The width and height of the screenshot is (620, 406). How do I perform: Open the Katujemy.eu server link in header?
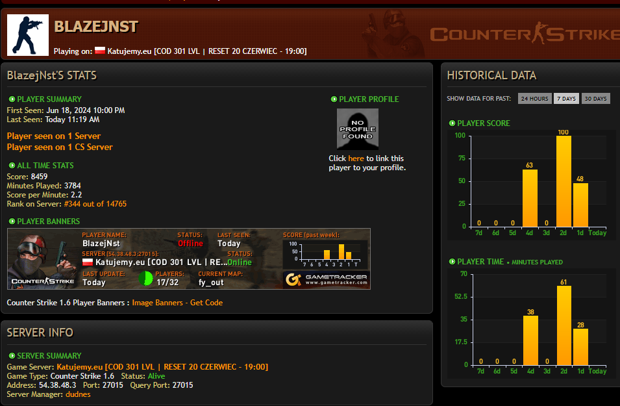207,51
